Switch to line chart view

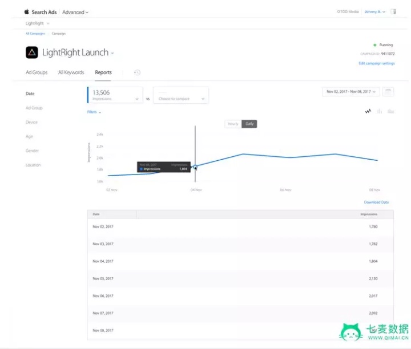(x=368, y=111)
